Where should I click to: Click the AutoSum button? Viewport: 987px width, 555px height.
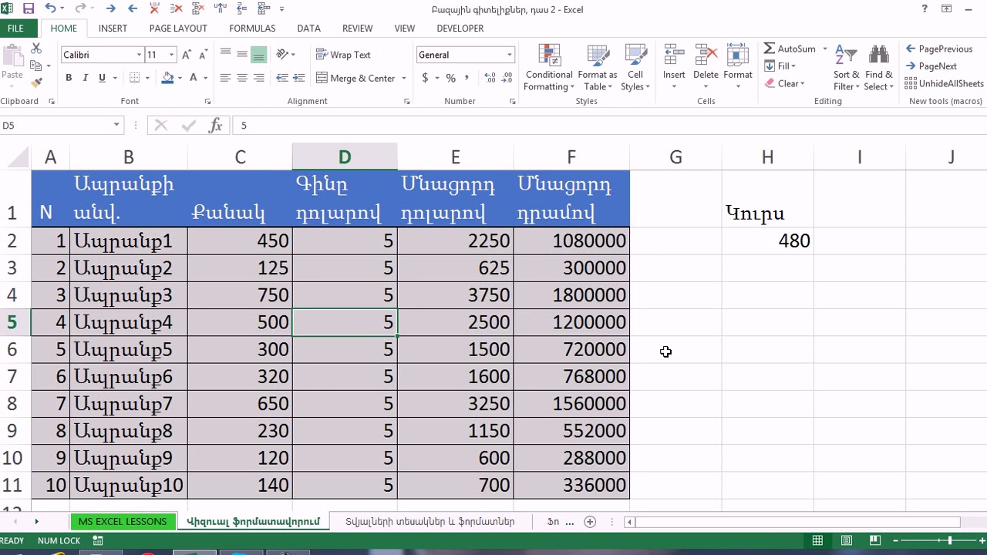(x=790, y=49)
